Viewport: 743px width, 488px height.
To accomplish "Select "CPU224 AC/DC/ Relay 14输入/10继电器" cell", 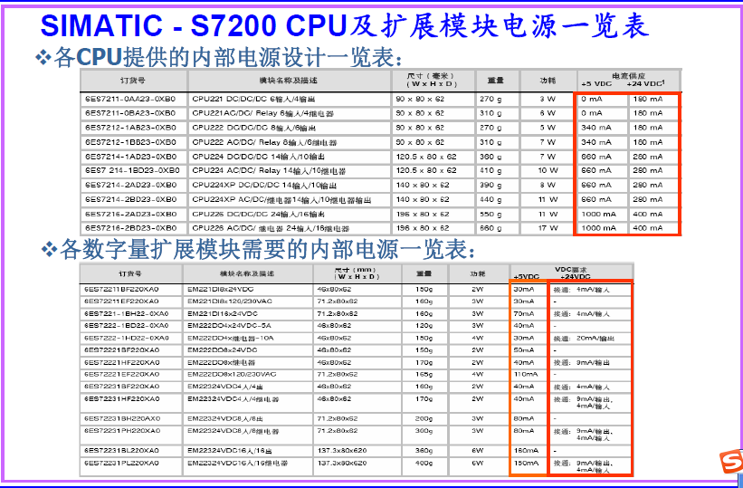I will coord(269,171).
